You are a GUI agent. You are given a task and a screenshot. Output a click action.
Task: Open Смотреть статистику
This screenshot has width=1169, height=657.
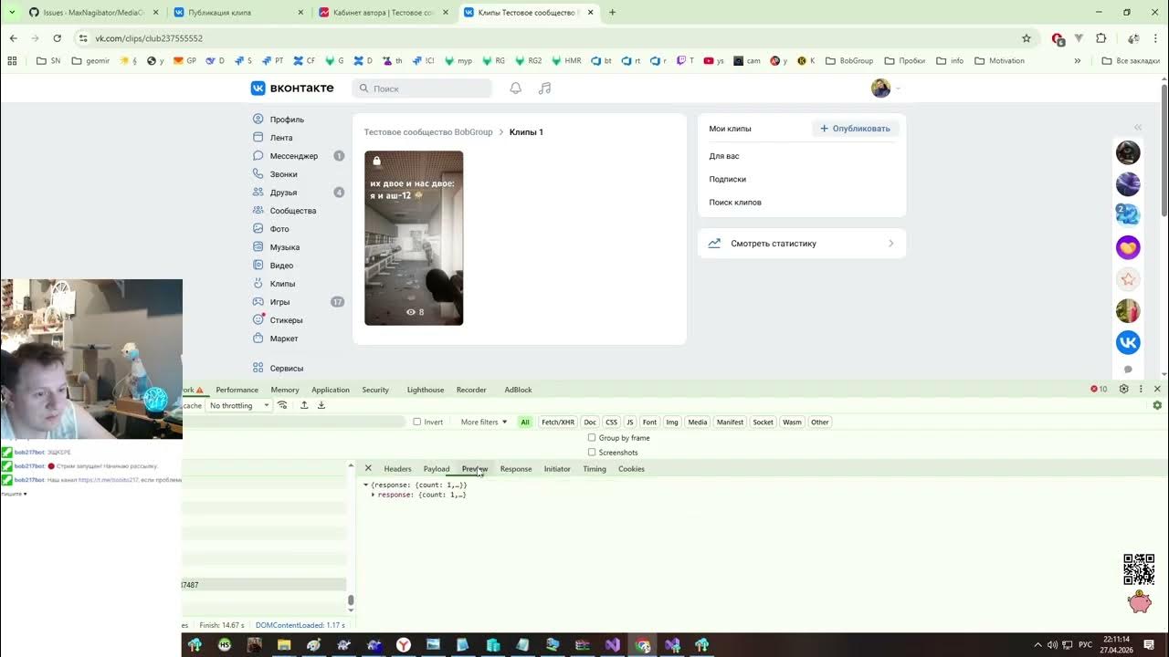tap(802, 244)
